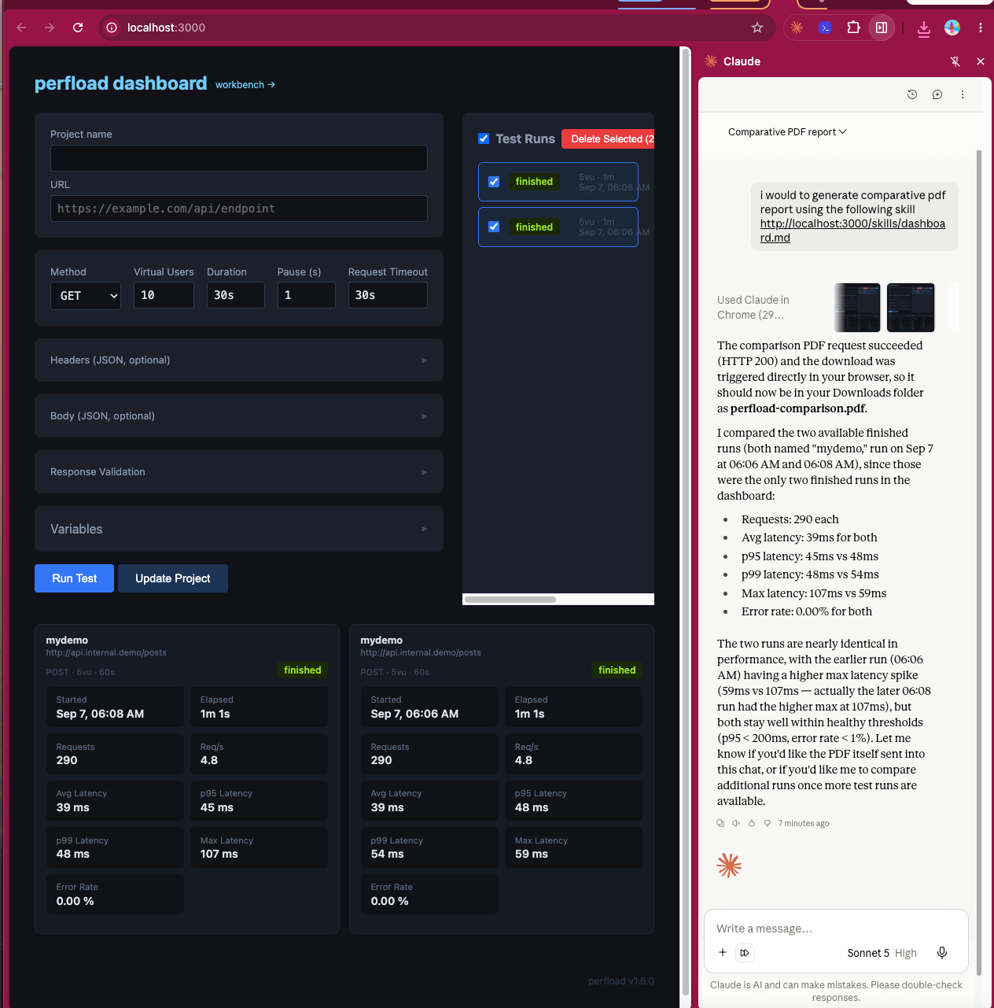Open the Claude extension in toolbar
994x1008 pixels.
pyautogui.click(x=797, y=28)
